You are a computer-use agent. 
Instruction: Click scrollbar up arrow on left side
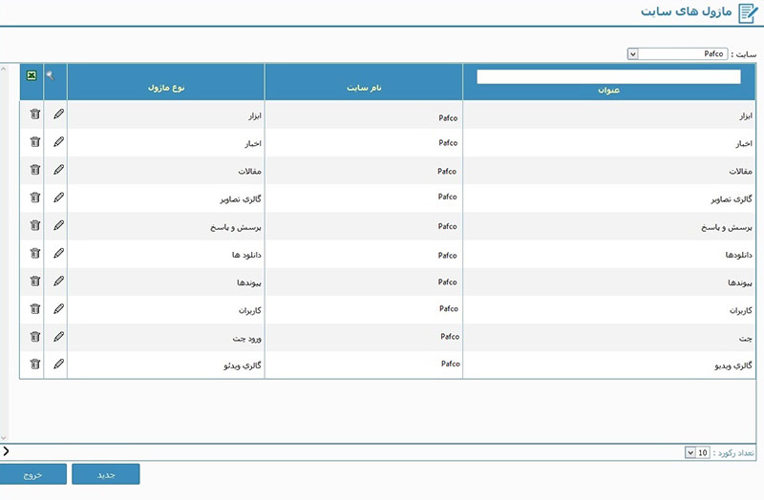pos(4,69)
